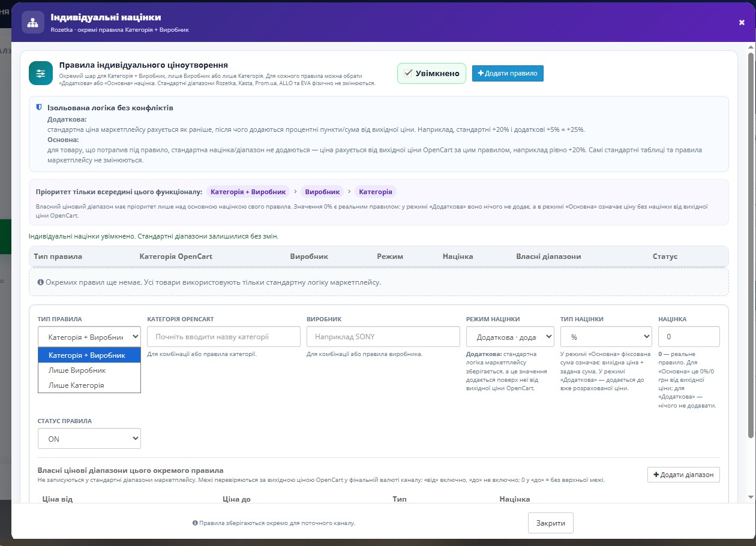
Task: Click the shield icon next to isolated logic heading
Action: pos(39,107)
